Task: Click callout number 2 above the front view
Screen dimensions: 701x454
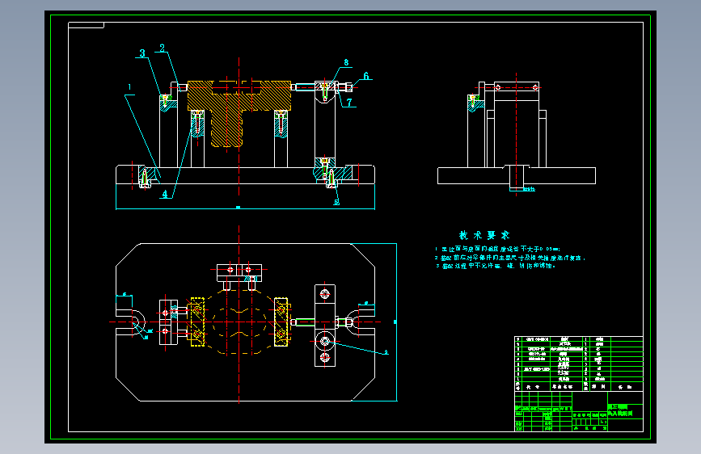Action: coord(162,48)
